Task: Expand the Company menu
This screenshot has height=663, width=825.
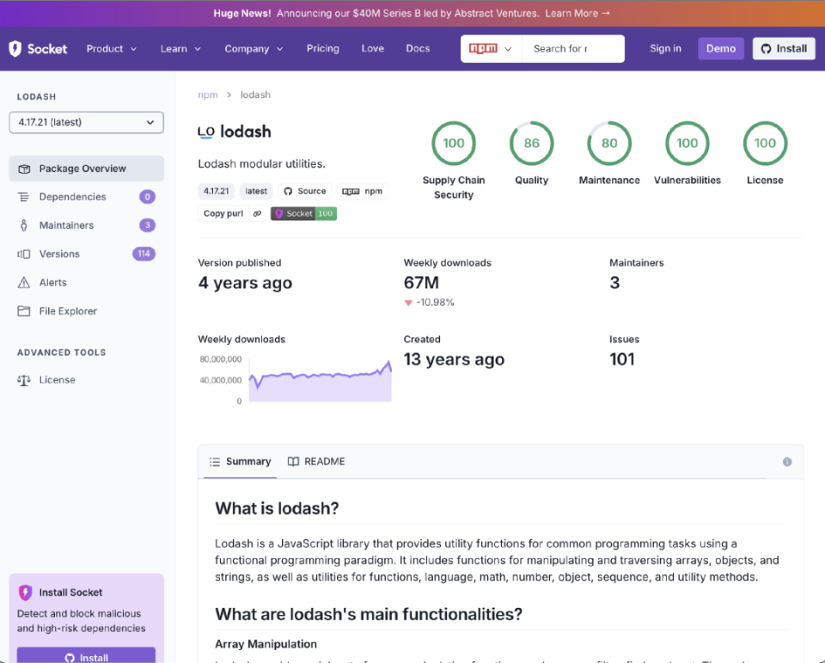Action: [254, 48]
